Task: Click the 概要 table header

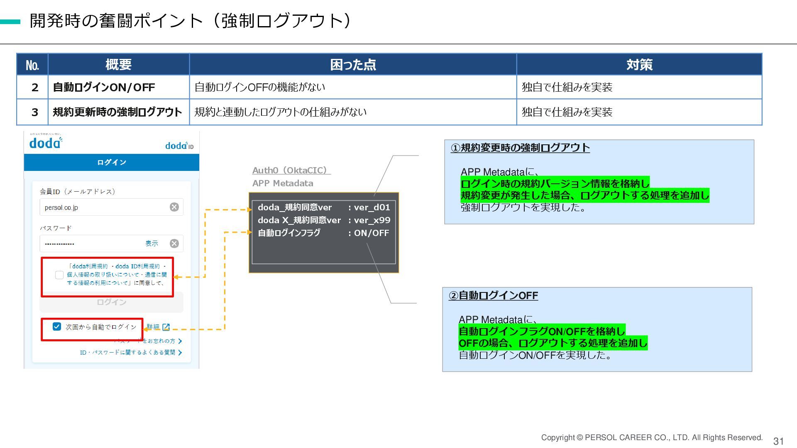Action: click(x=119, y=65)
